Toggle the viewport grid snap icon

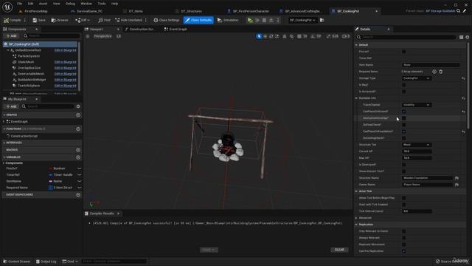pyautogui.click(x=299, y=36)
